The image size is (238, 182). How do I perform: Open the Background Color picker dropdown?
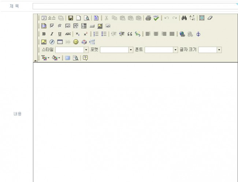[56, 58]
